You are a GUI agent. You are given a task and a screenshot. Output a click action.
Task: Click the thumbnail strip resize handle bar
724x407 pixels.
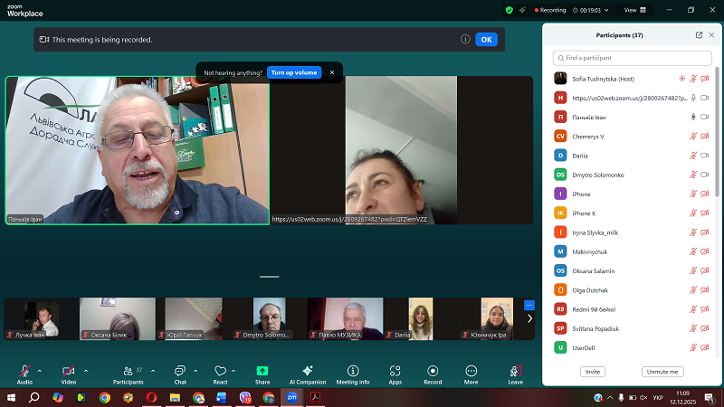click(269, 277)
